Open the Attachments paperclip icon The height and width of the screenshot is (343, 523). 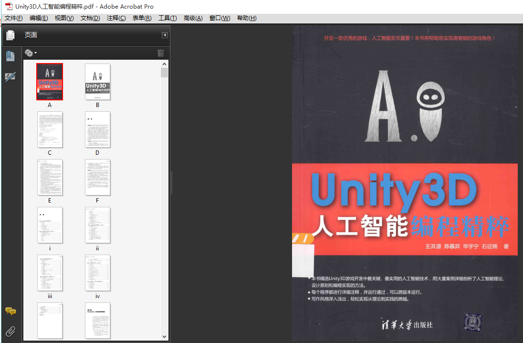pos(10,332)
